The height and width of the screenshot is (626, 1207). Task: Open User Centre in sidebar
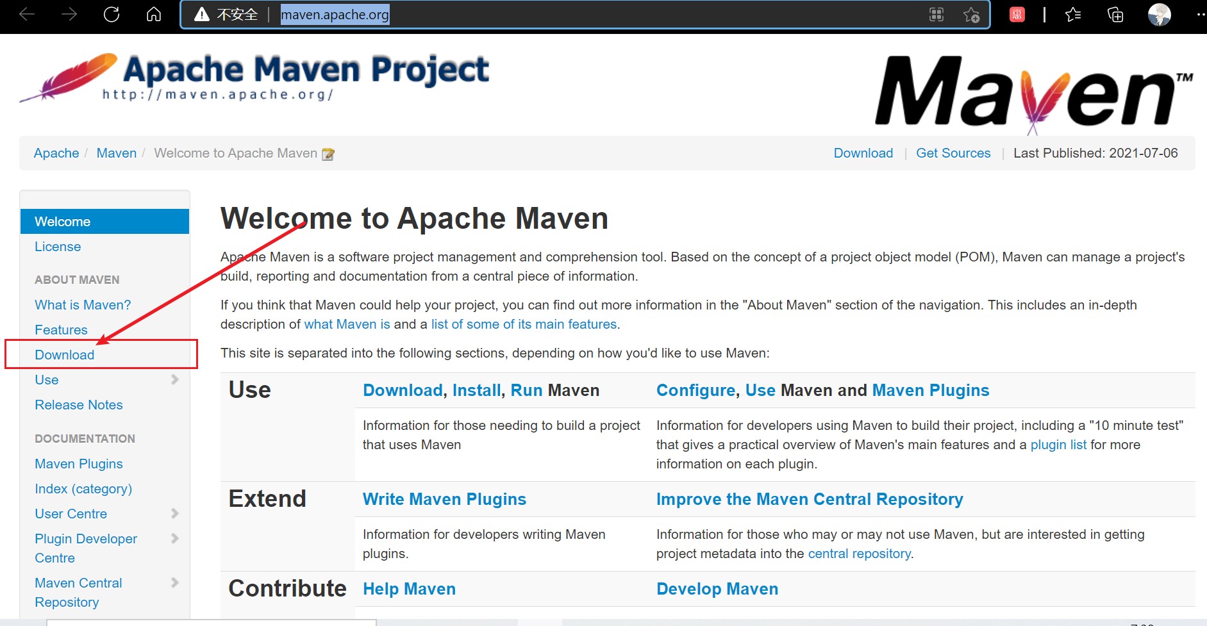[71, 514]
